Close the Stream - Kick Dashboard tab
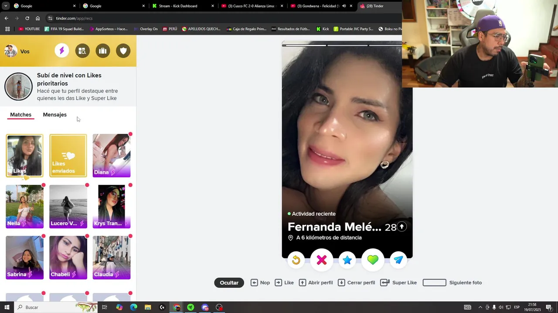558x313 pixels. 213,6
